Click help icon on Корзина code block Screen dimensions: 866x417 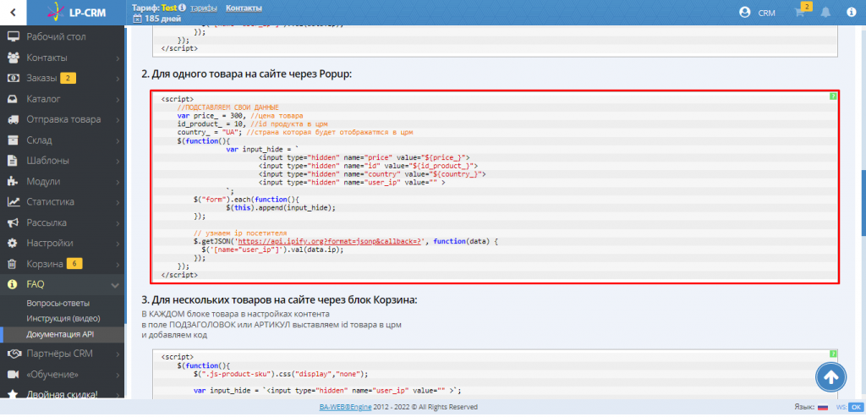pyautogui.click(x=833, y=354)
